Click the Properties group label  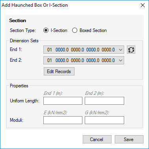point(19,86)
